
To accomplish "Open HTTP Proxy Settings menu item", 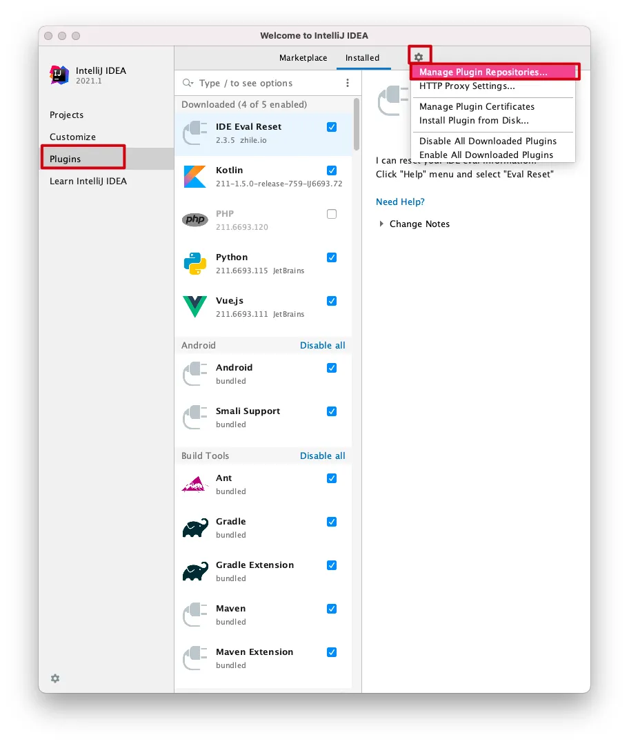I will point(493,86).
